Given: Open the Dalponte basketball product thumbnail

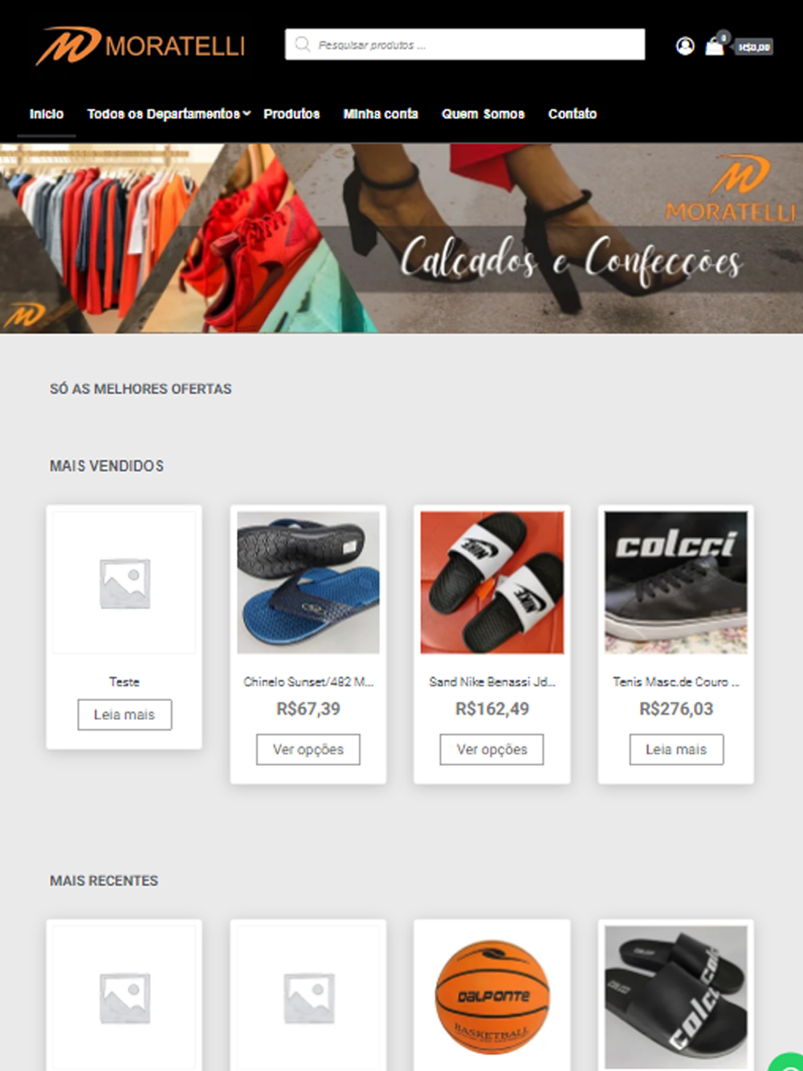Looking at the screenshot, I should pos(492,996).
